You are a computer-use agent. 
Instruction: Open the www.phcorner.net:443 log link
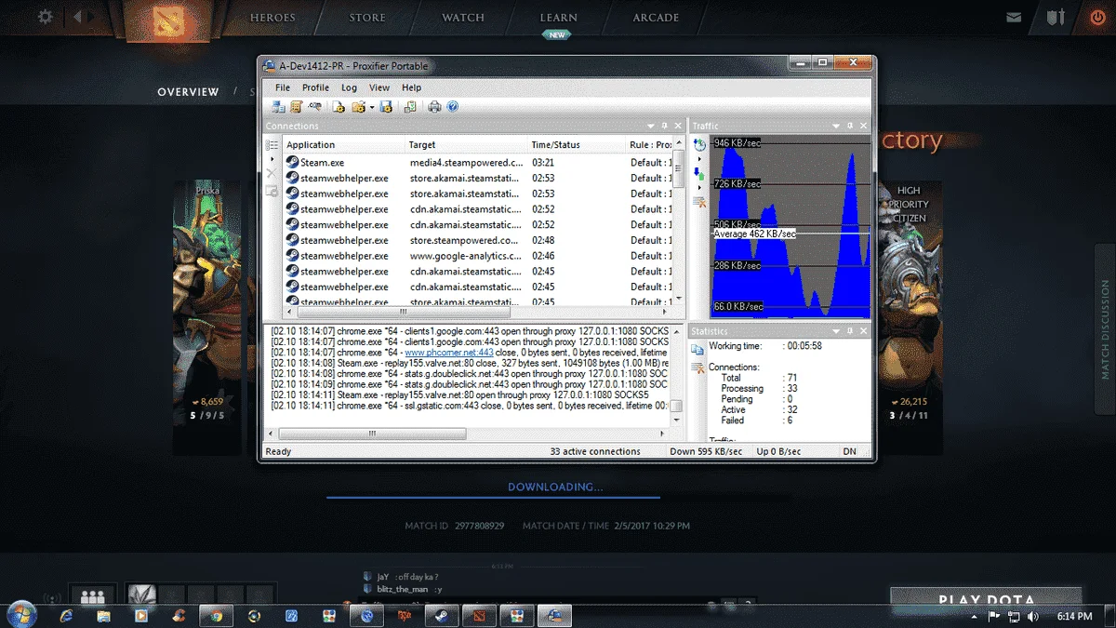pyautogui.click(x=449, y=354)
